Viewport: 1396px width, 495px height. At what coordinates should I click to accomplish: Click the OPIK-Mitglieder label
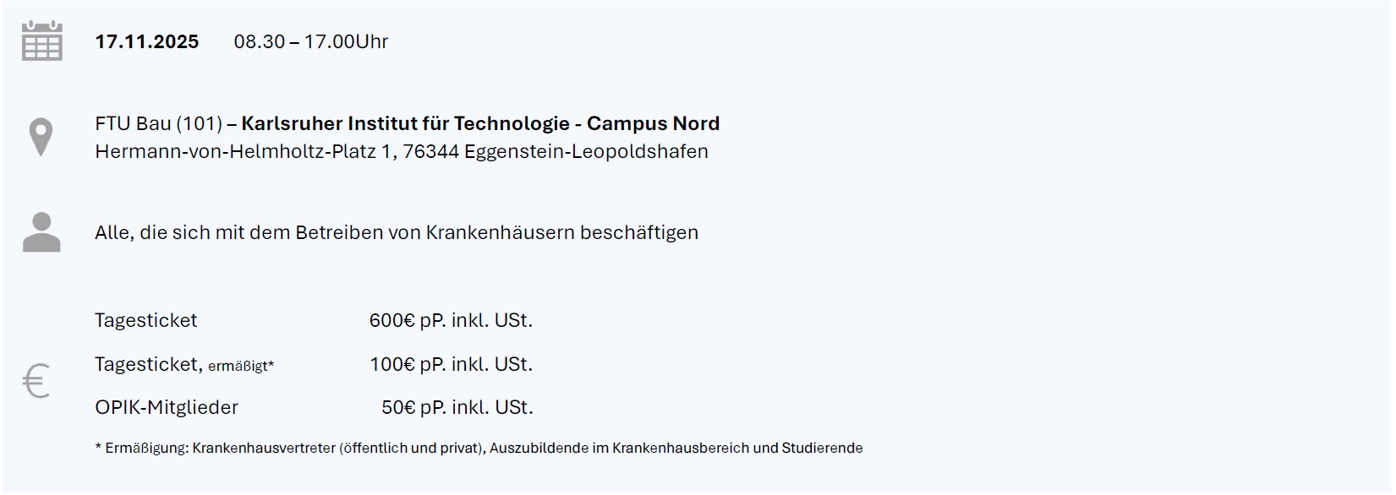[x=167, y=408]
